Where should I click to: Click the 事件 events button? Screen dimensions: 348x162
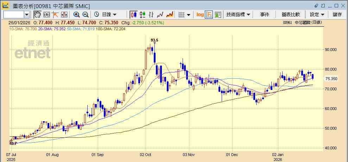[265, 15]
